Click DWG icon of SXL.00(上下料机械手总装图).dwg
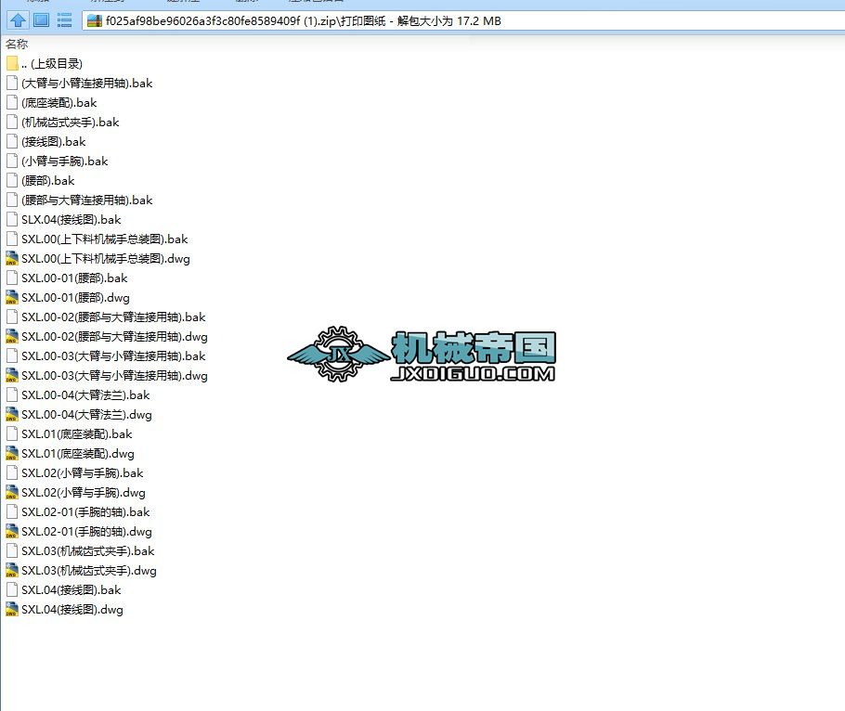Screen dimensions: 845x711 (x=12, y=259)
